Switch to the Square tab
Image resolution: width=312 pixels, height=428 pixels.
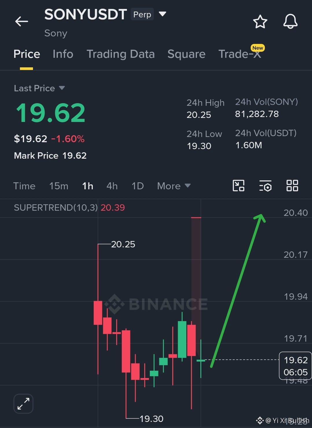tap(187, 54)
